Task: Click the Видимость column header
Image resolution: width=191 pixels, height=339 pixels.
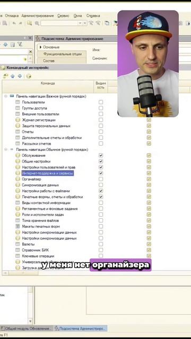Action: coord(101,86)
